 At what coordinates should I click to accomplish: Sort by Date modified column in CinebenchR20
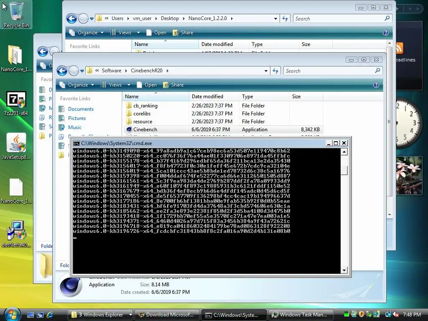pyautogui.click(x=214, y=97)
